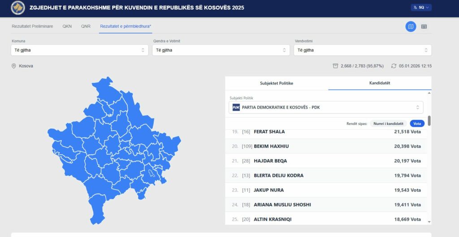Sort candidates by Vota
Image resolution: width=459 pixels, height=237 pixels.
point(417,123)
